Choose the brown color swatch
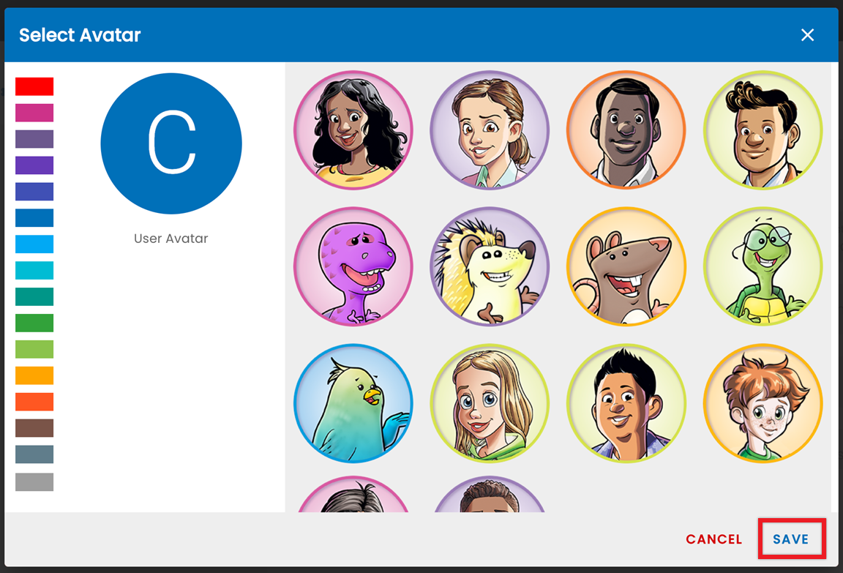The image size is (843, 573). click(34, 428)
